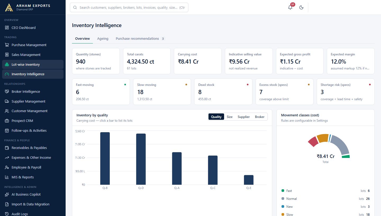The width and height of the screenshot is (381, 216).
Task: Switch to the Overview tab
Action: (83, 38)
